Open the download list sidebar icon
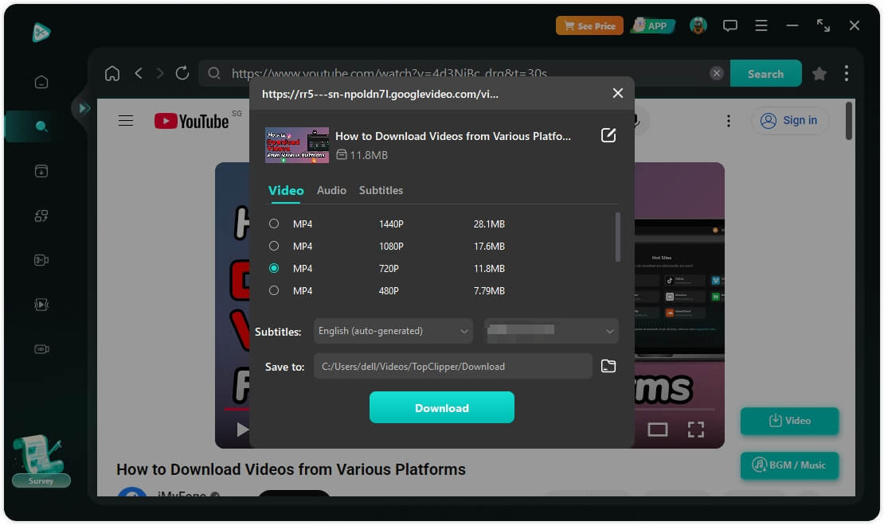Screen dimensions: 884x525 (x=41, y=171)
